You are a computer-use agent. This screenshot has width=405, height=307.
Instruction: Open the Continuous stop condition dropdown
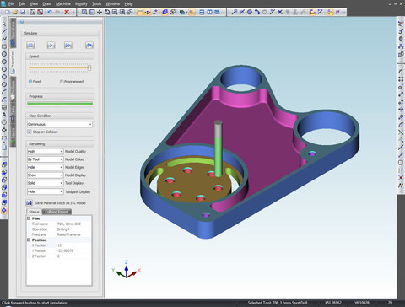point(60,124)
